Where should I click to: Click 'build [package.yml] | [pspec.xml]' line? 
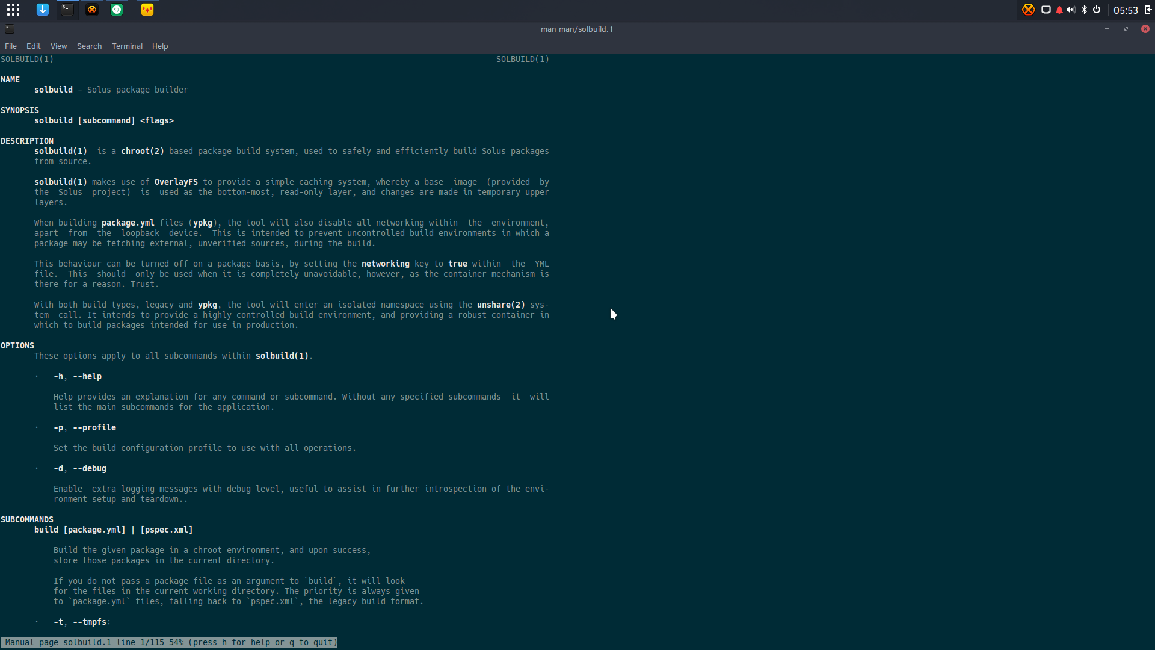click(114, 530)
